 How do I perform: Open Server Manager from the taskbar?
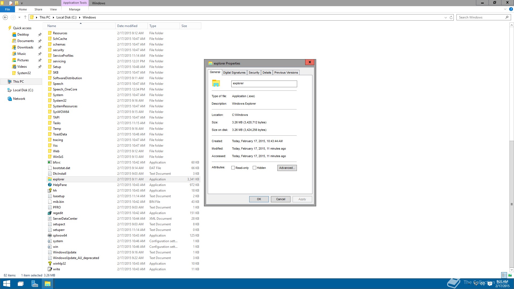(35, 284)
